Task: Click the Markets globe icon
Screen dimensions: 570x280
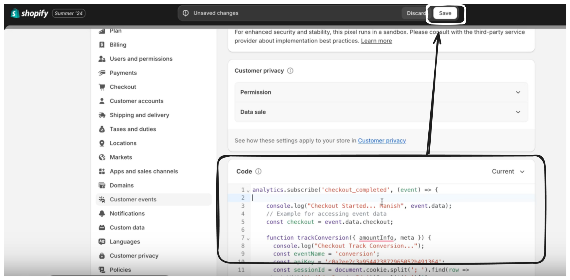Action: tap(102, 157)
